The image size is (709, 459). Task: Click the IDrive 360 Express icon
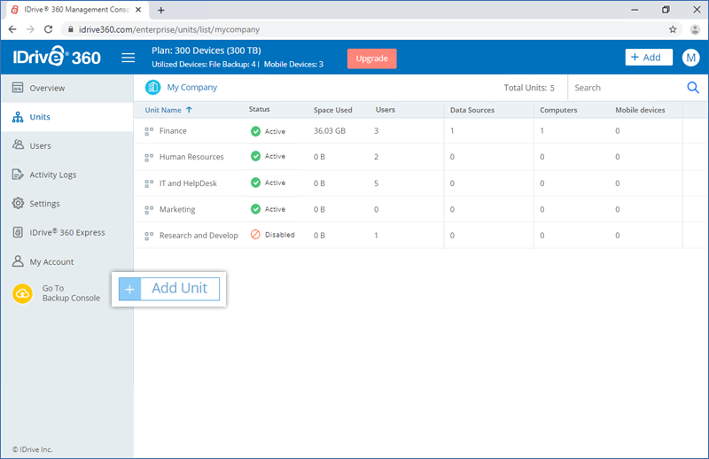click(18, 232)
